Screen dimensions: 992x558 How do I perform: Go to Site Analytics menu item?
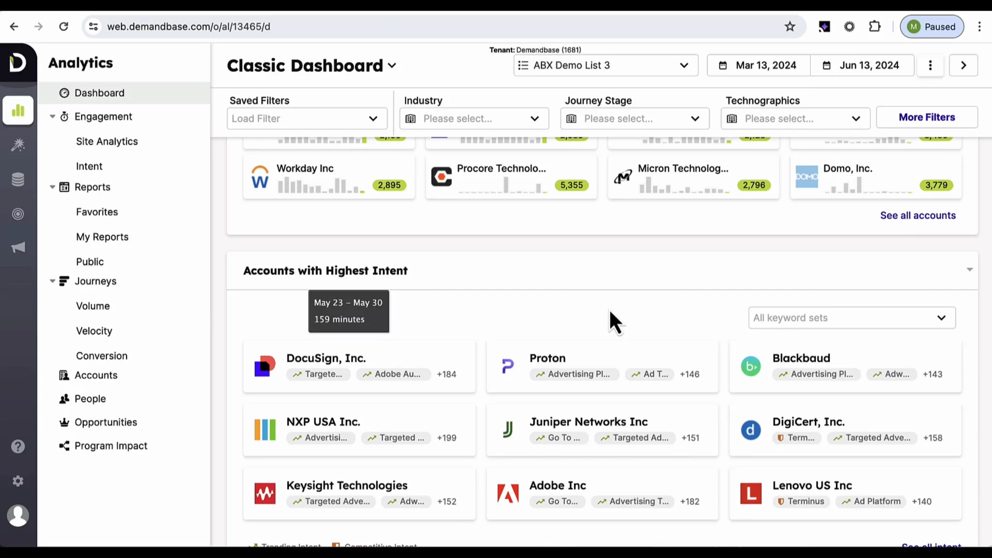point(107,141)
